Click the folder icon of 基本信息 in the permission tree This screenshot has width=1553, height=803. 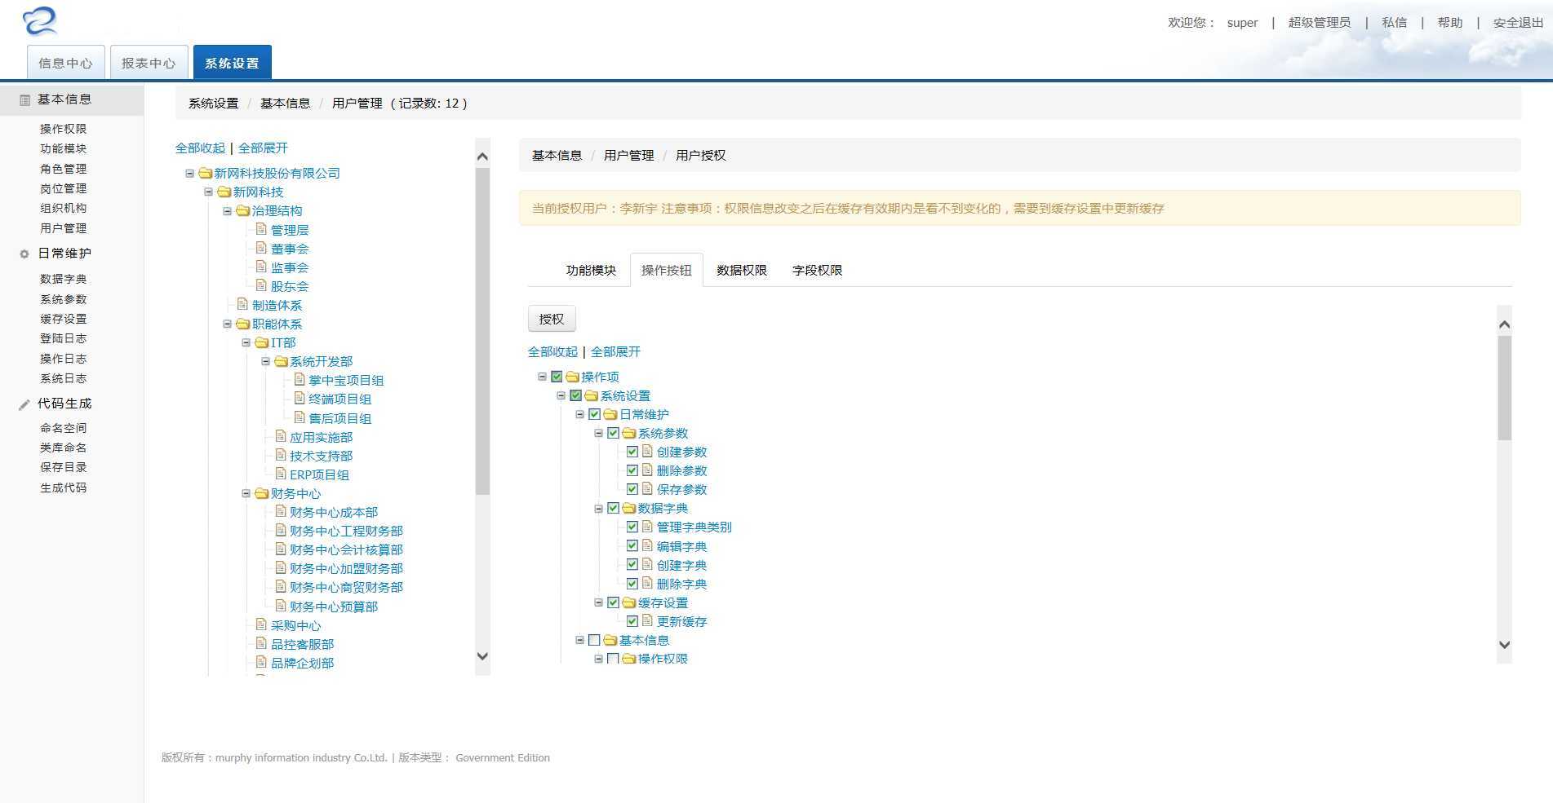point(610,640)
